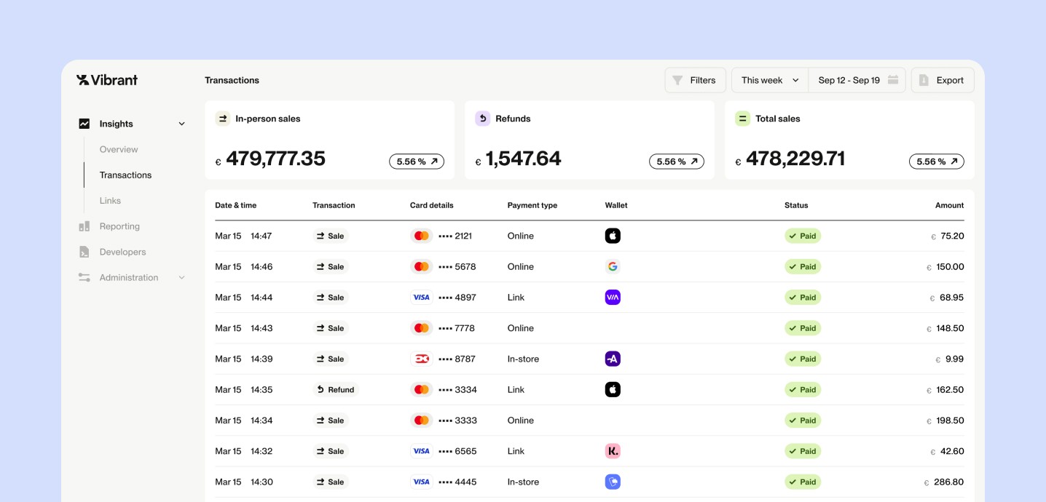Click the Status column header

point(796,205)
